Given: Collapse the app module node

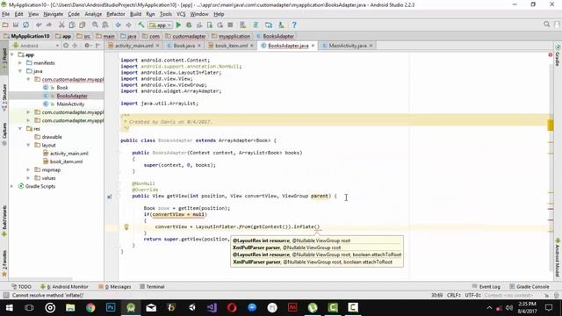Looking at the screenshot, I should pyautogui.click(x=12, y=54).
